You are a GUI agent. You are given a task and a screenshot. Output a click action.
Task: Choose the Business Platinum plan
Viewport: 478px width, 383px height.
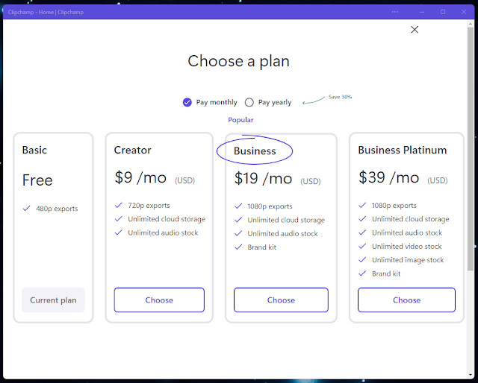point(406,300)
